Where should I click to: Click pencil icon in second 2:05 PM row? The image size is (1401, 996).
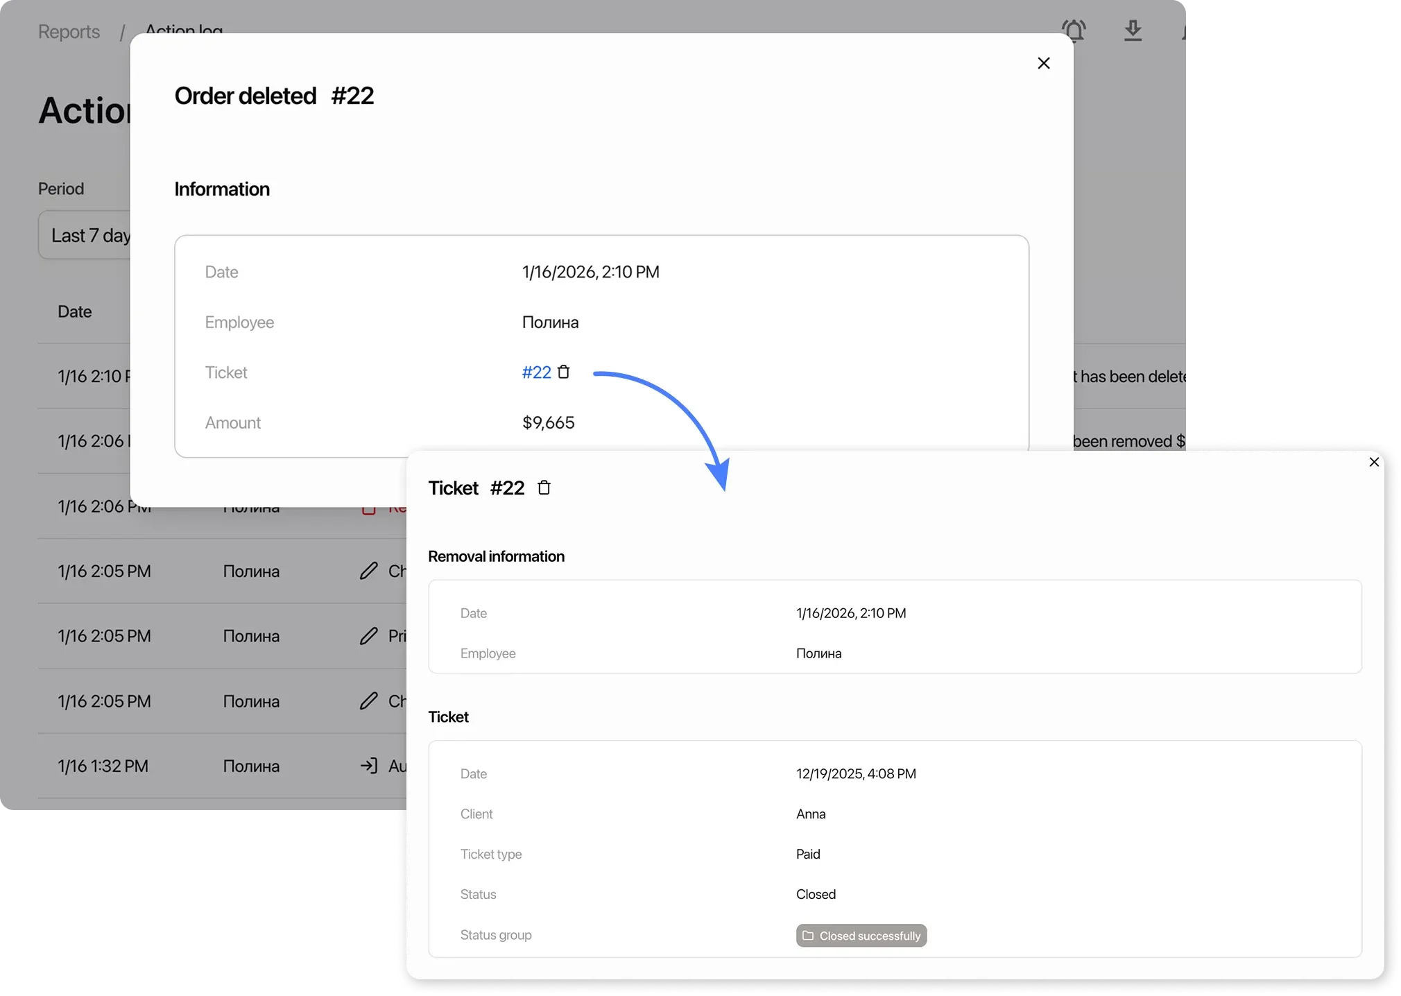click(x=369, y=636)
